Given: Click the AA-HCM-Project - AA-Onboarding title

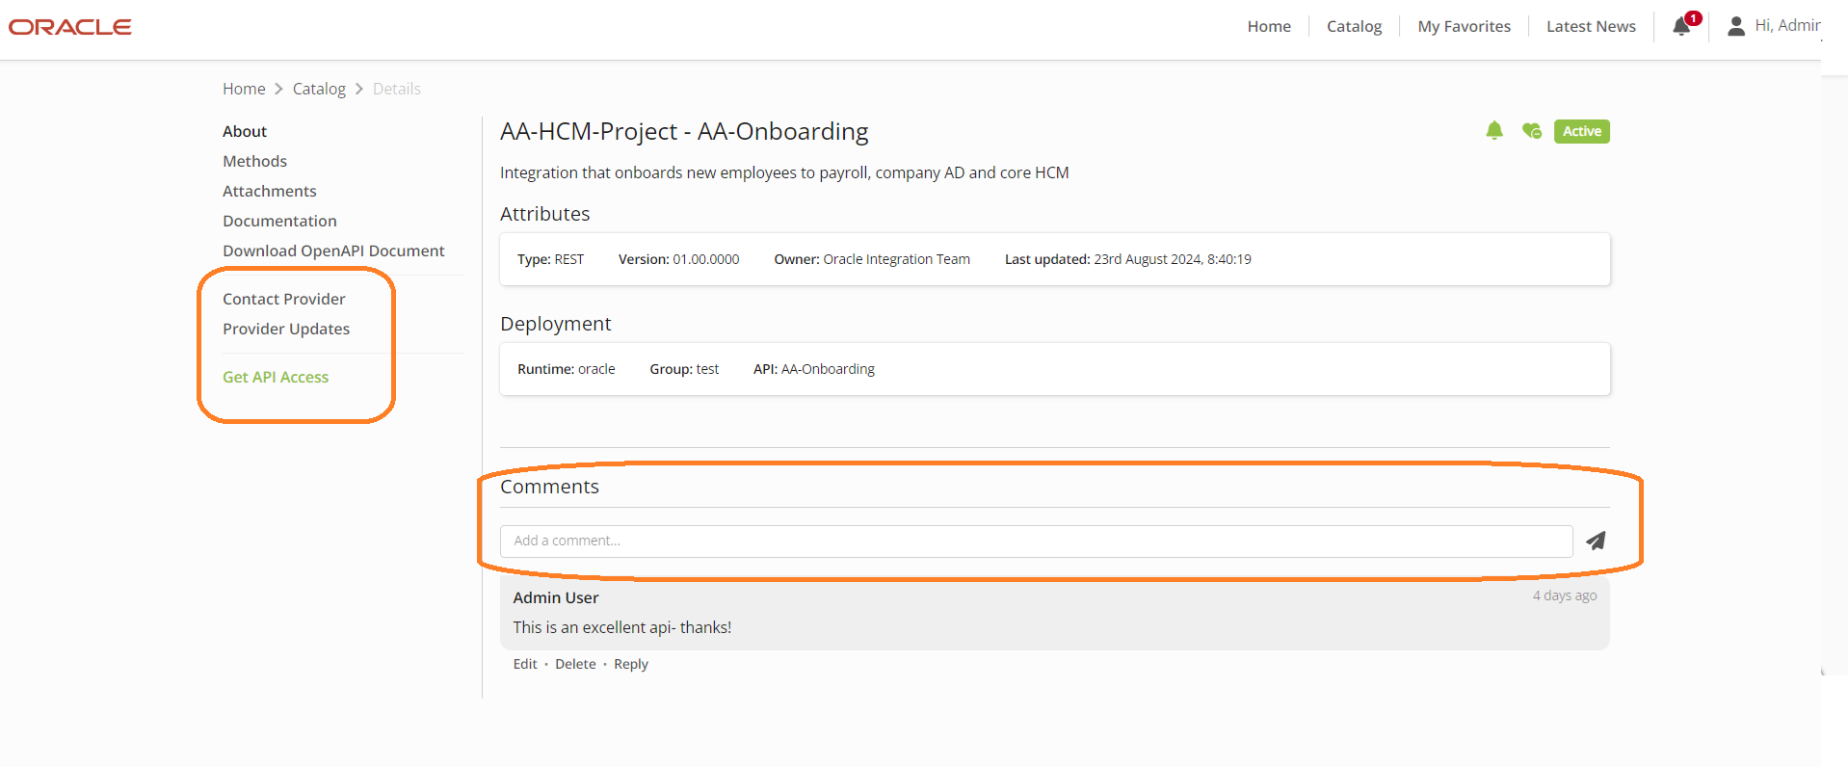Looking at the screenshot, I should 684,131.
